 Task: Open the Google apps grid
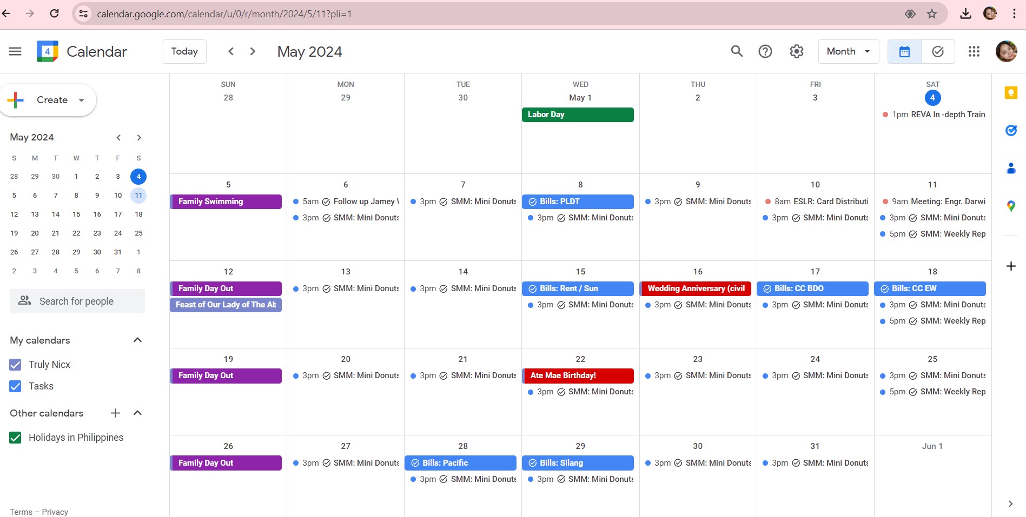click(x=974, y=51)
